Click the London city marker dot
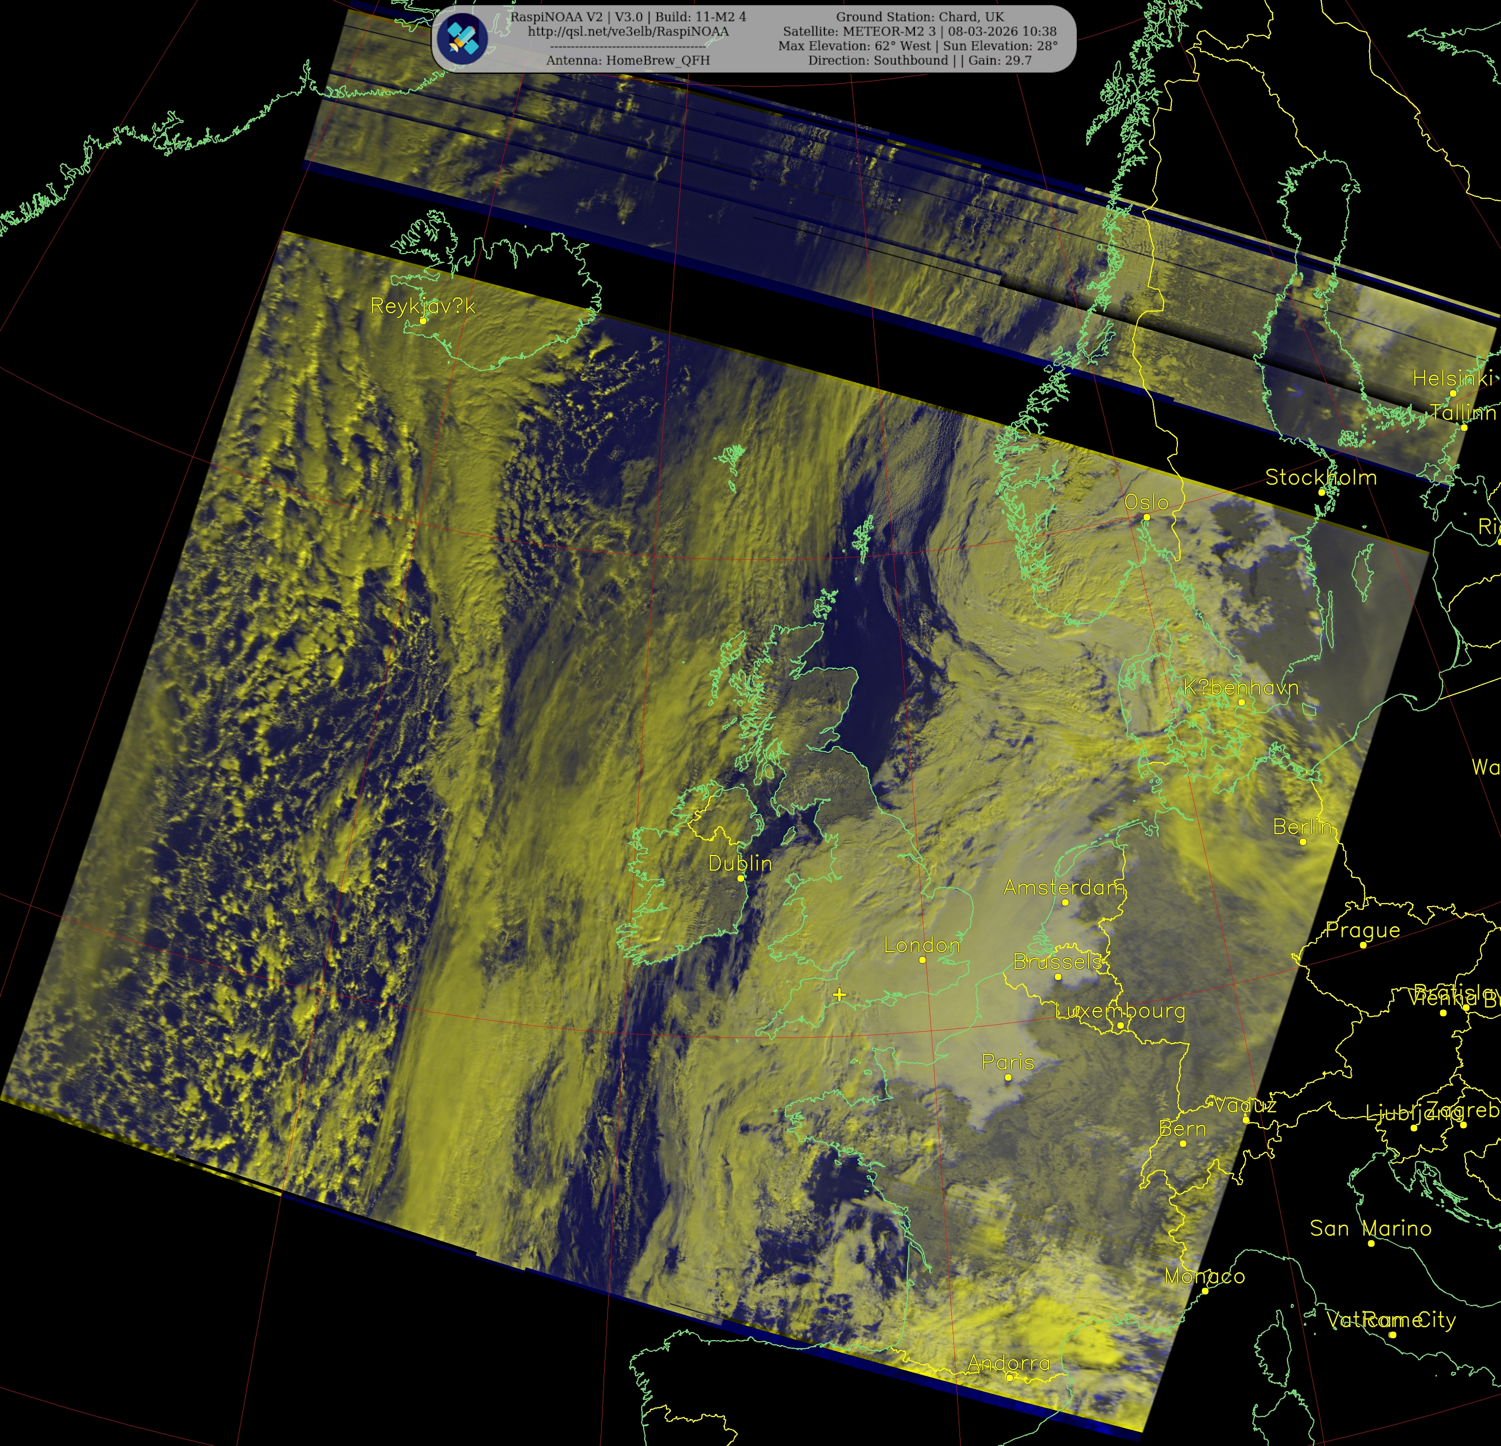This screenshot has height=1446, width=1501. [x=922, y=960]
